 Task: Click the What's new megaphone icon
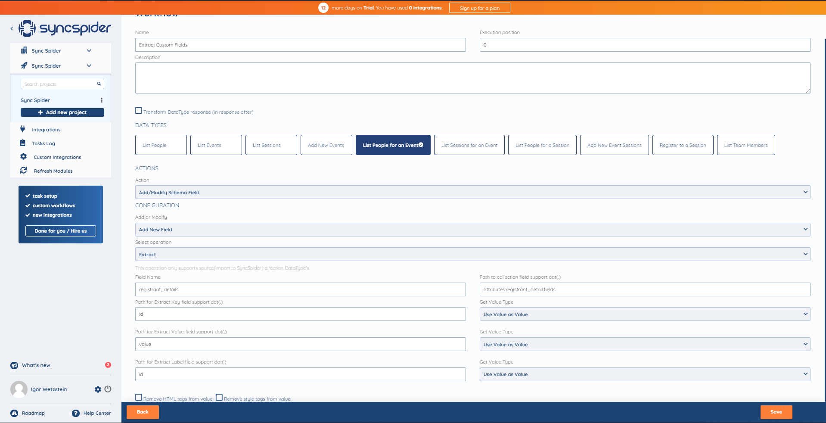(x=14, y=365)
